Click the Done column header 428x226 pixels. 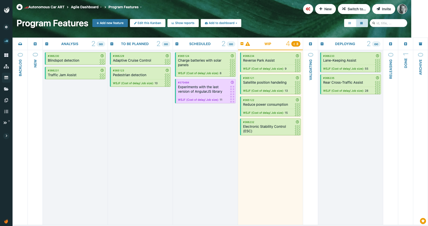[x=406, y=63]
